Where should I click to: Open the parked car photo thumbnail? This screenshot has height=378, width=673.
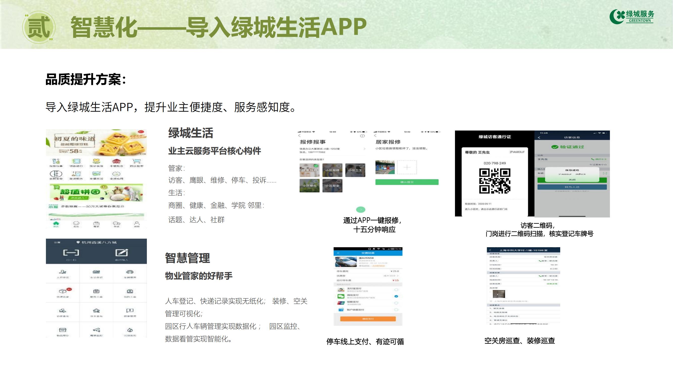click(x=346, y=262)
